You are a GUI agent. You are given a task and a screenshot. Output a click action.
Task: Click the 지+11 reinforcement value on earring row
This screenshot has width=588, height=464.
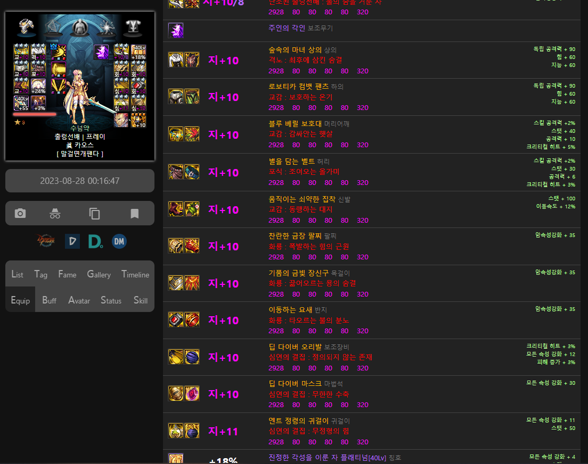coord(223,432)
